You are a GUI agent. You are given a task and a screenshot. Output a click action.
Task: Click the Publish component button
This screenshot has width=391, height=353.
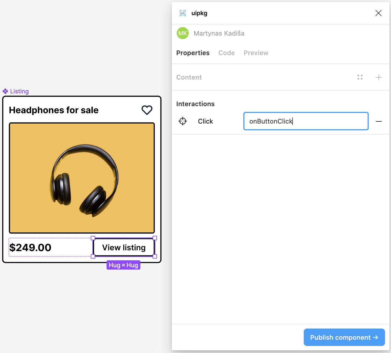[344, 337]
